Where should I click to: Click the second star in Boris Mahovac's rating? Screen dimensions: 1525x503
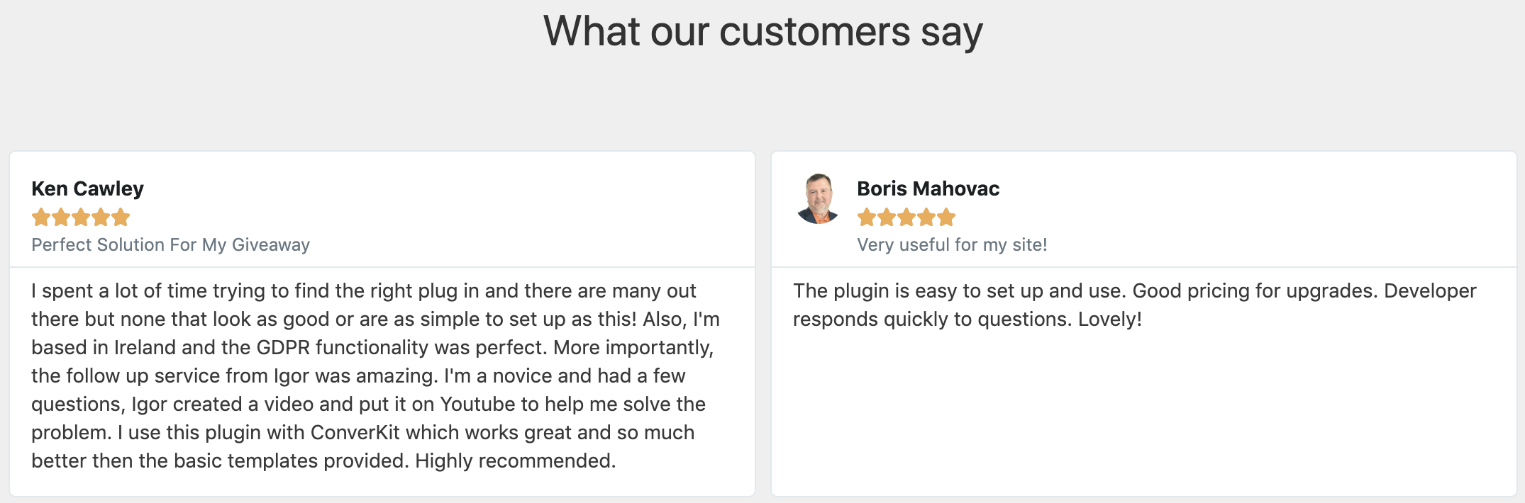click(887, 217)
